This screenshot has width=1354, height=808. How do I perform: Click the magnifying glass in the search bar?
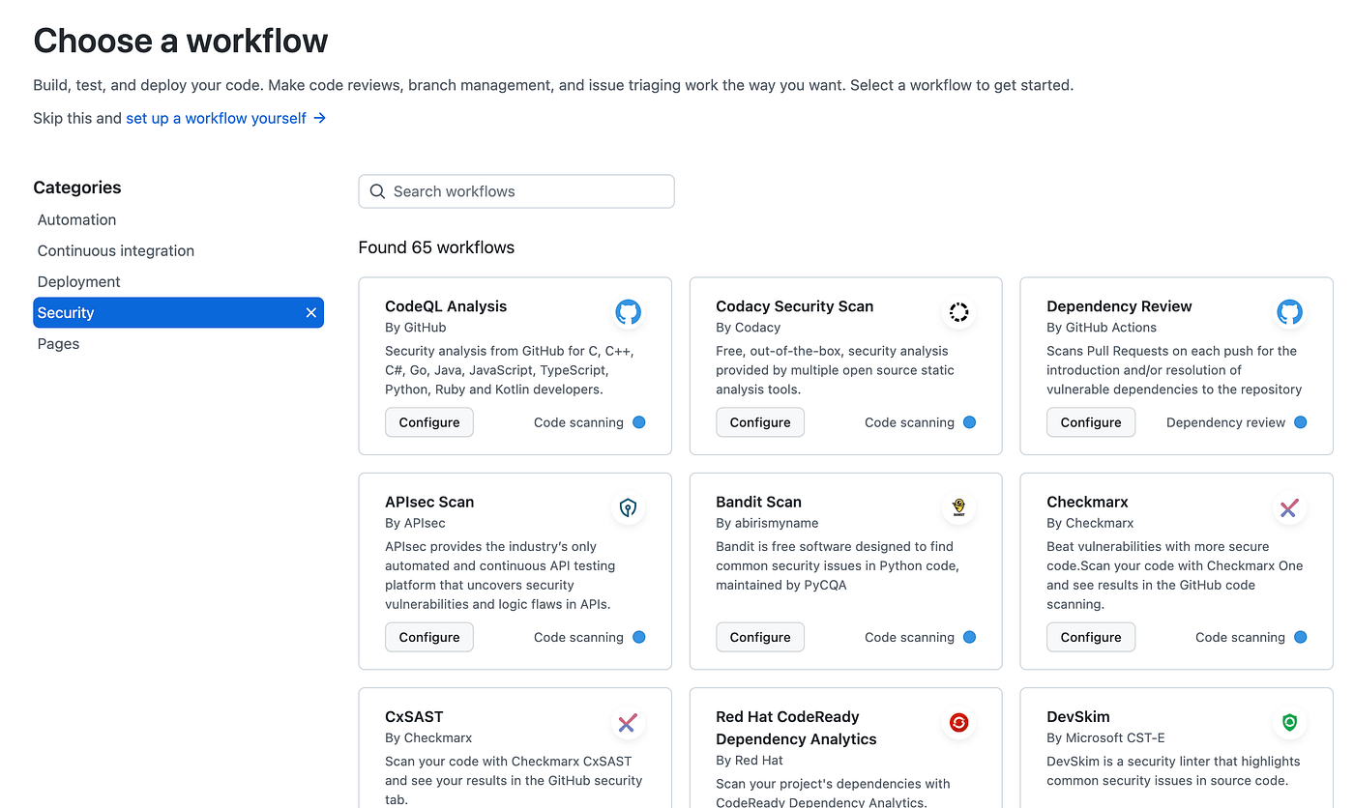tap(377, 191)
